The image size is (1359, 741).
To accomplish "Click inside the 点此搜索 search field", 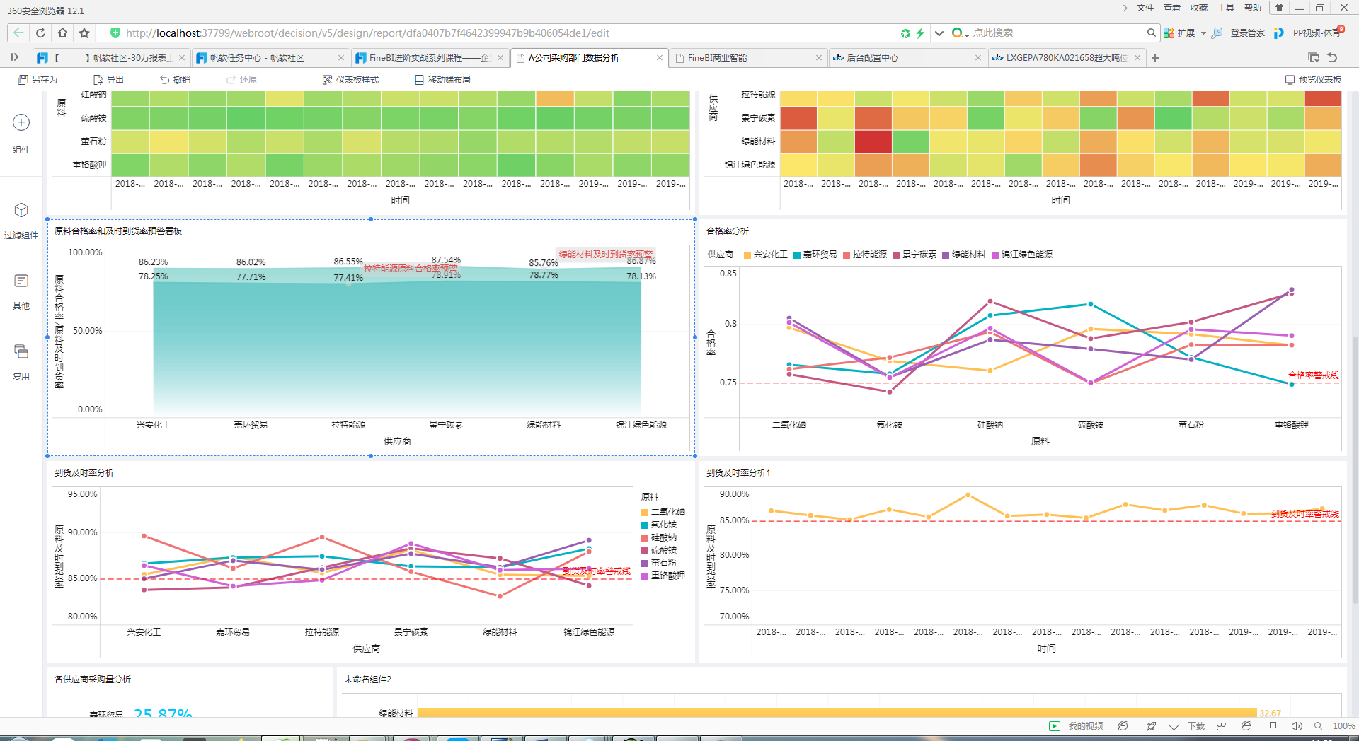I will coord(1055,33).
